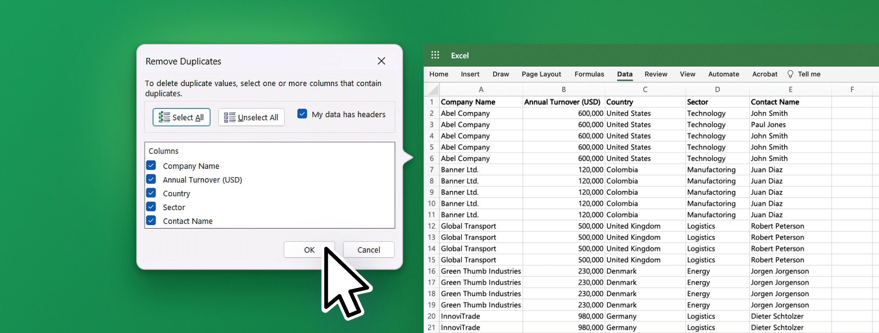
Task: Click the Select All button
Action: pos(182,117)
